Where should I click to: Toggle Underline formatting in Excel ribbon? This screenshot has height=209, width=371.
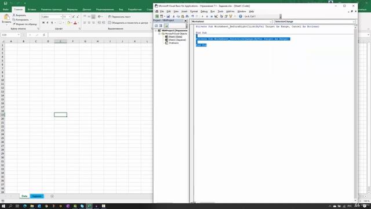point(52,23)
